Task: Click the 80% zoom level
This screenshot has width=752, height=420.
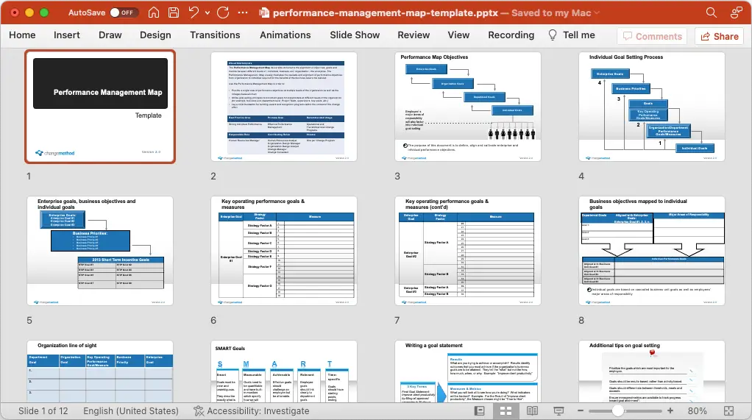Action: 697,411
